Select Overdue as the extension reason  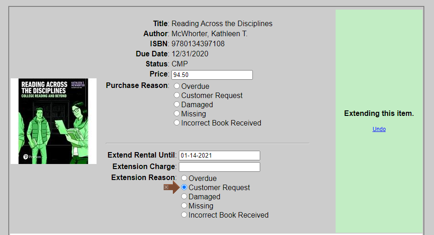184,178
